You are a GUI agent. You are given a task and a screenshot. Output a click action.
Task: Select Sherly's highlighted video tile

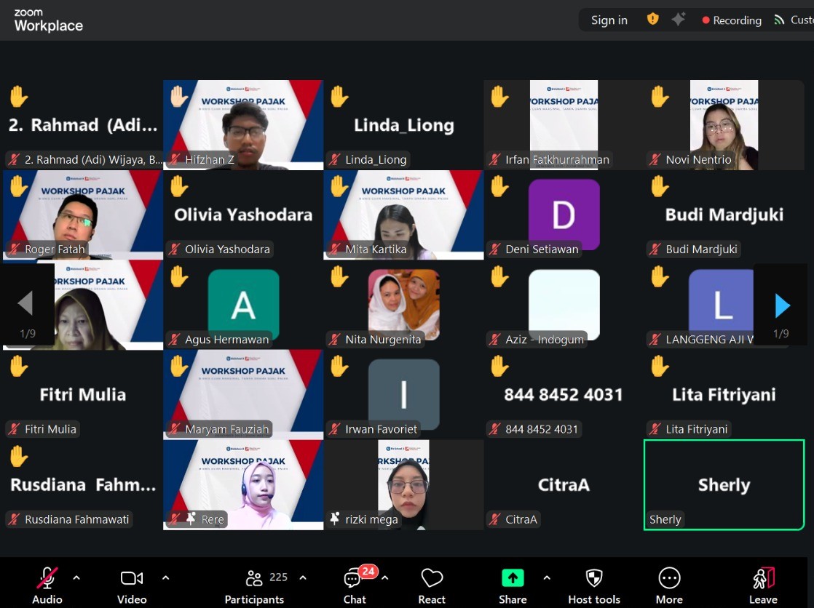[724, 484]
